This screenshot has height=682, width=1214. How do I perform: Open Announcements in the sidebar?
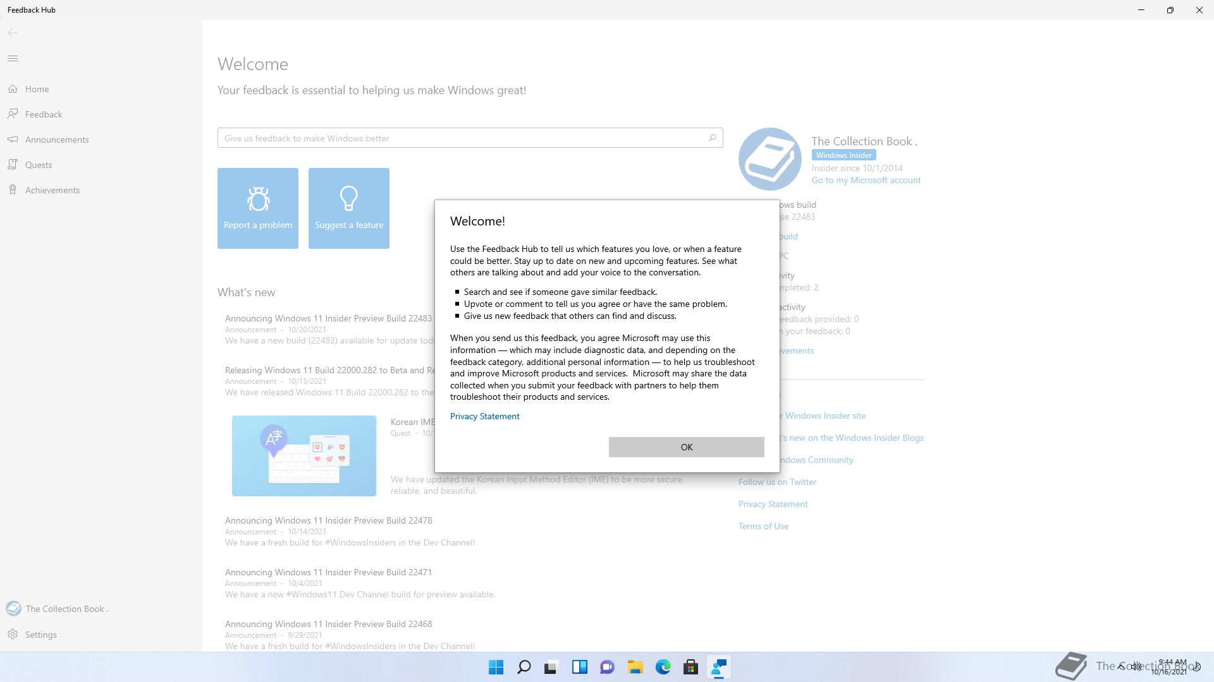pyautogui.click(x=101, y=140)
